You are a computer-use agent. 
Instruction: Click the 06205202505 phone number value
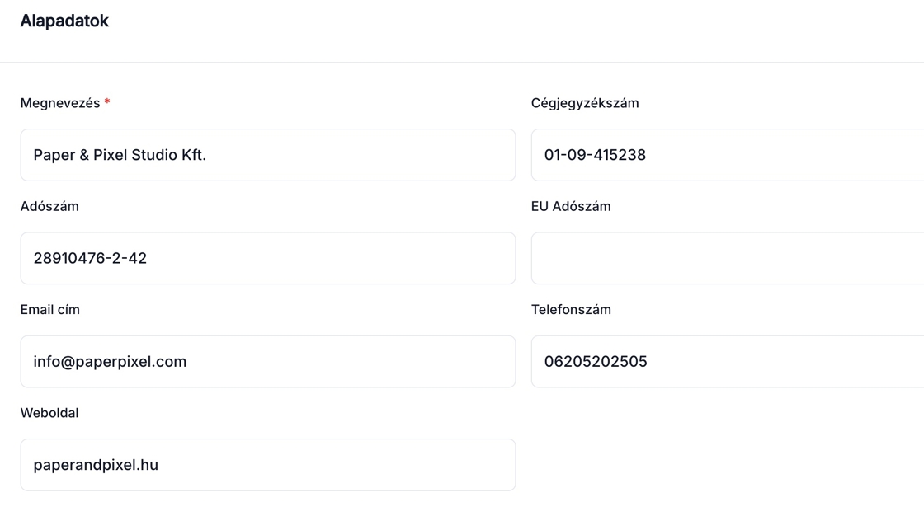point(596,361)
